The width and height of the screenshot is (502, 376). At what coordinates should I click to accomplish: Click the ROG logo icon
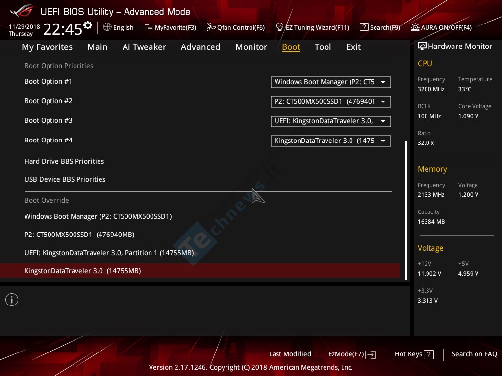coord(21,11)
